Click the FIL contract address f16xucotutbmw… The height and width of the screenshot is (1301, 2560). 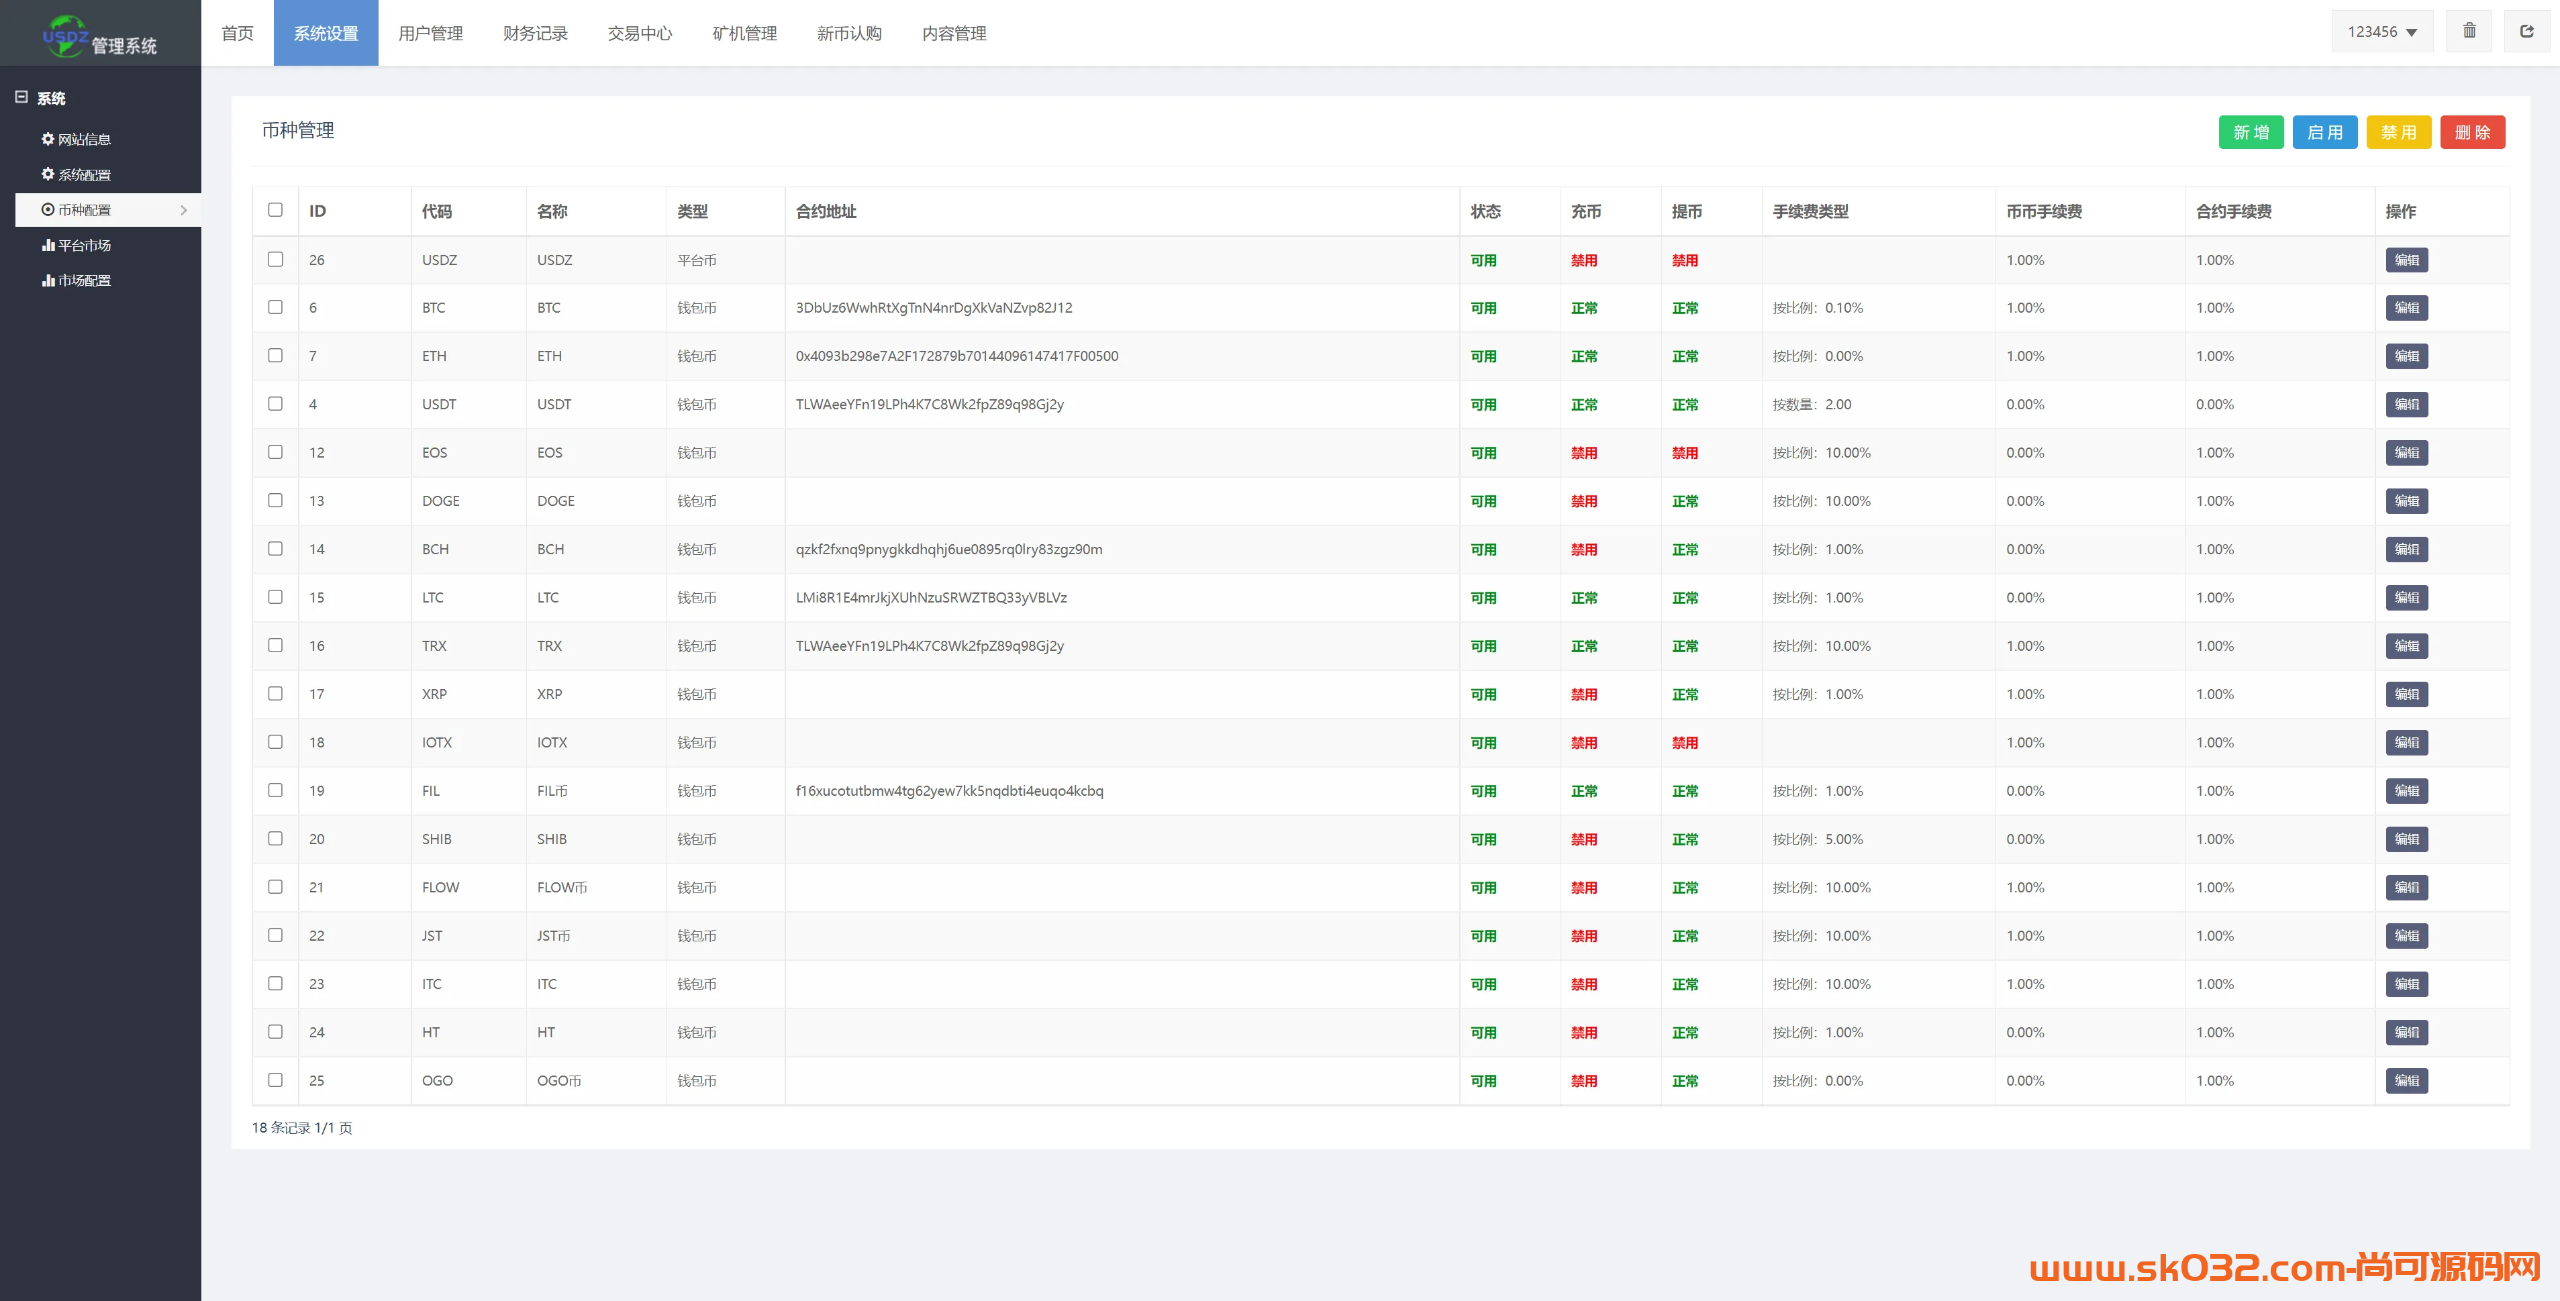pyautogui.click(x=949, y=790)
